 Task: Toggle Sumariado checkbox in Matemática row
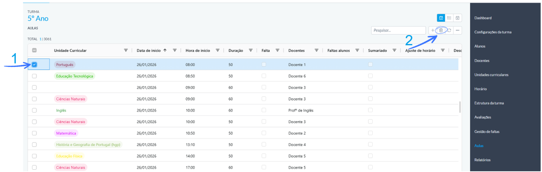370,133
